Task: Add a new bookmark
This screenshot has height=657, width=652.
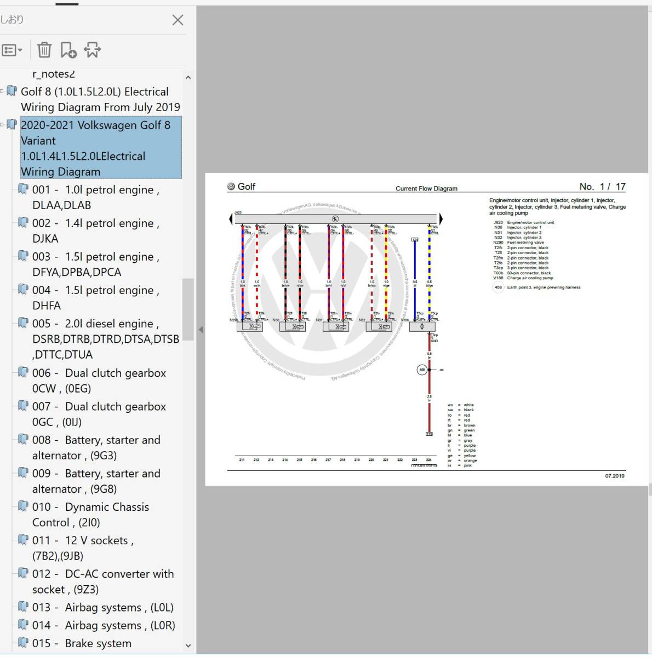Action: coord(68,50)
